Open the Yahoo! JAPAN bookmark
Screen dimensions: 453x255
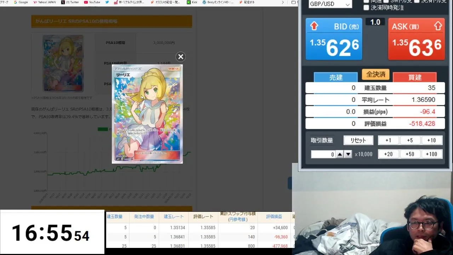pos(44,2)
